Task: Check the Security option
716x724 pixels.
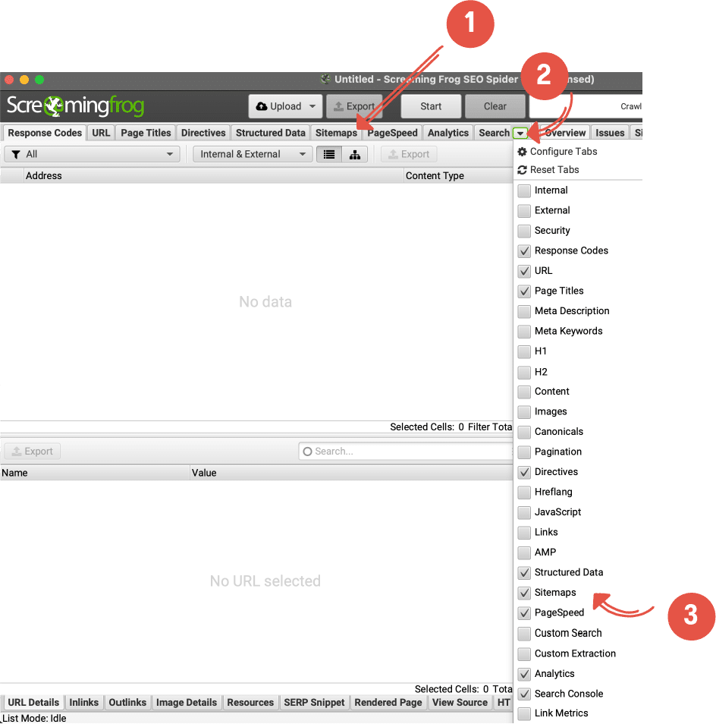Action: coord(524,231)
